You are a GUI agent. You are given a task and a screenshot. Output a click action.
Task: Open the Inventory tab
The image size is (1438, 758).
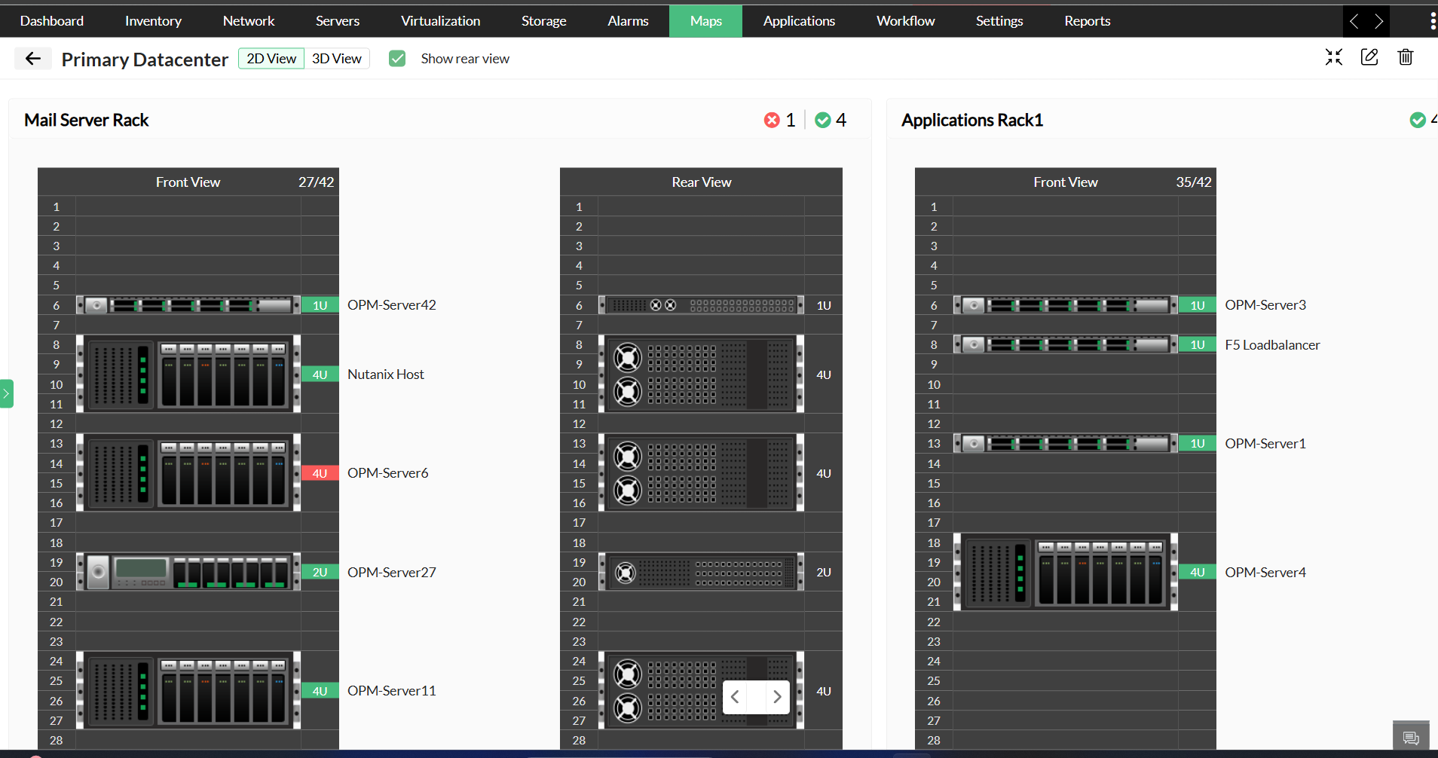[x=153, y=21]
